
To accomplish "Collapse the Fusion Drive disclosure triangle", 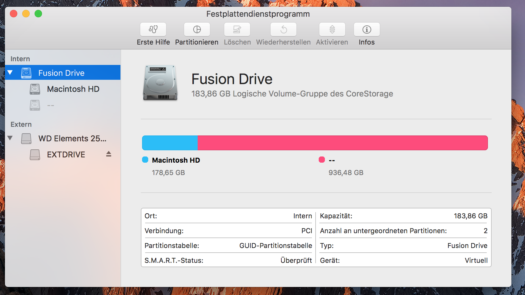I will pos(10,73).
